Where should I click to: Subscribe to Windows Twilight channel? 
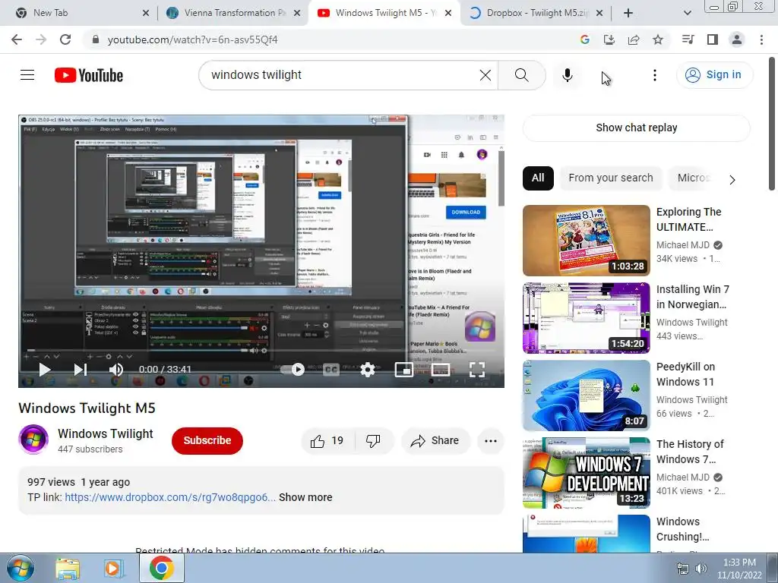(x=207, y=440)
